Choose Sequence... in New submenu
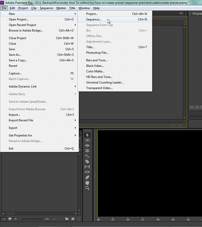 click(115, 19)
